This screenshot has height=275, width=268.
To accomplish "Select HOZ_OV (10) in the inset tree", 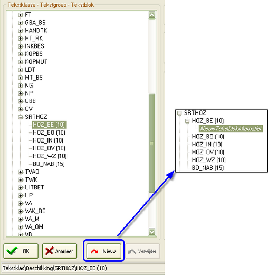I will pos(208,152).
